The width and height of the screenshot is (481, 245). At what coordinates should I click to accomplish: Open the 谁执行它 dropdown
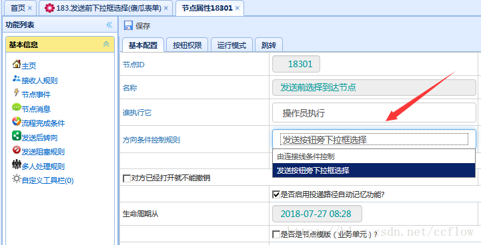pos(374,113)
